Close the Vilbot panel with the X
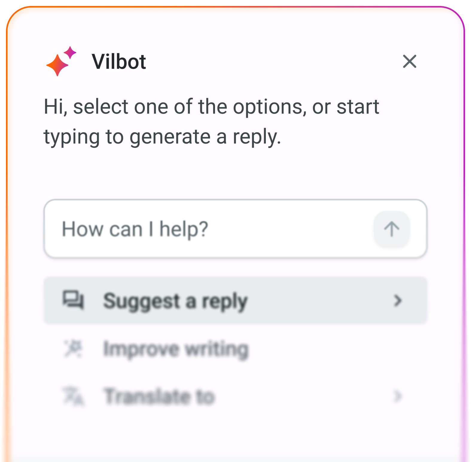The height and width of the screenshot is (462, 471). (x=409, y=61)
